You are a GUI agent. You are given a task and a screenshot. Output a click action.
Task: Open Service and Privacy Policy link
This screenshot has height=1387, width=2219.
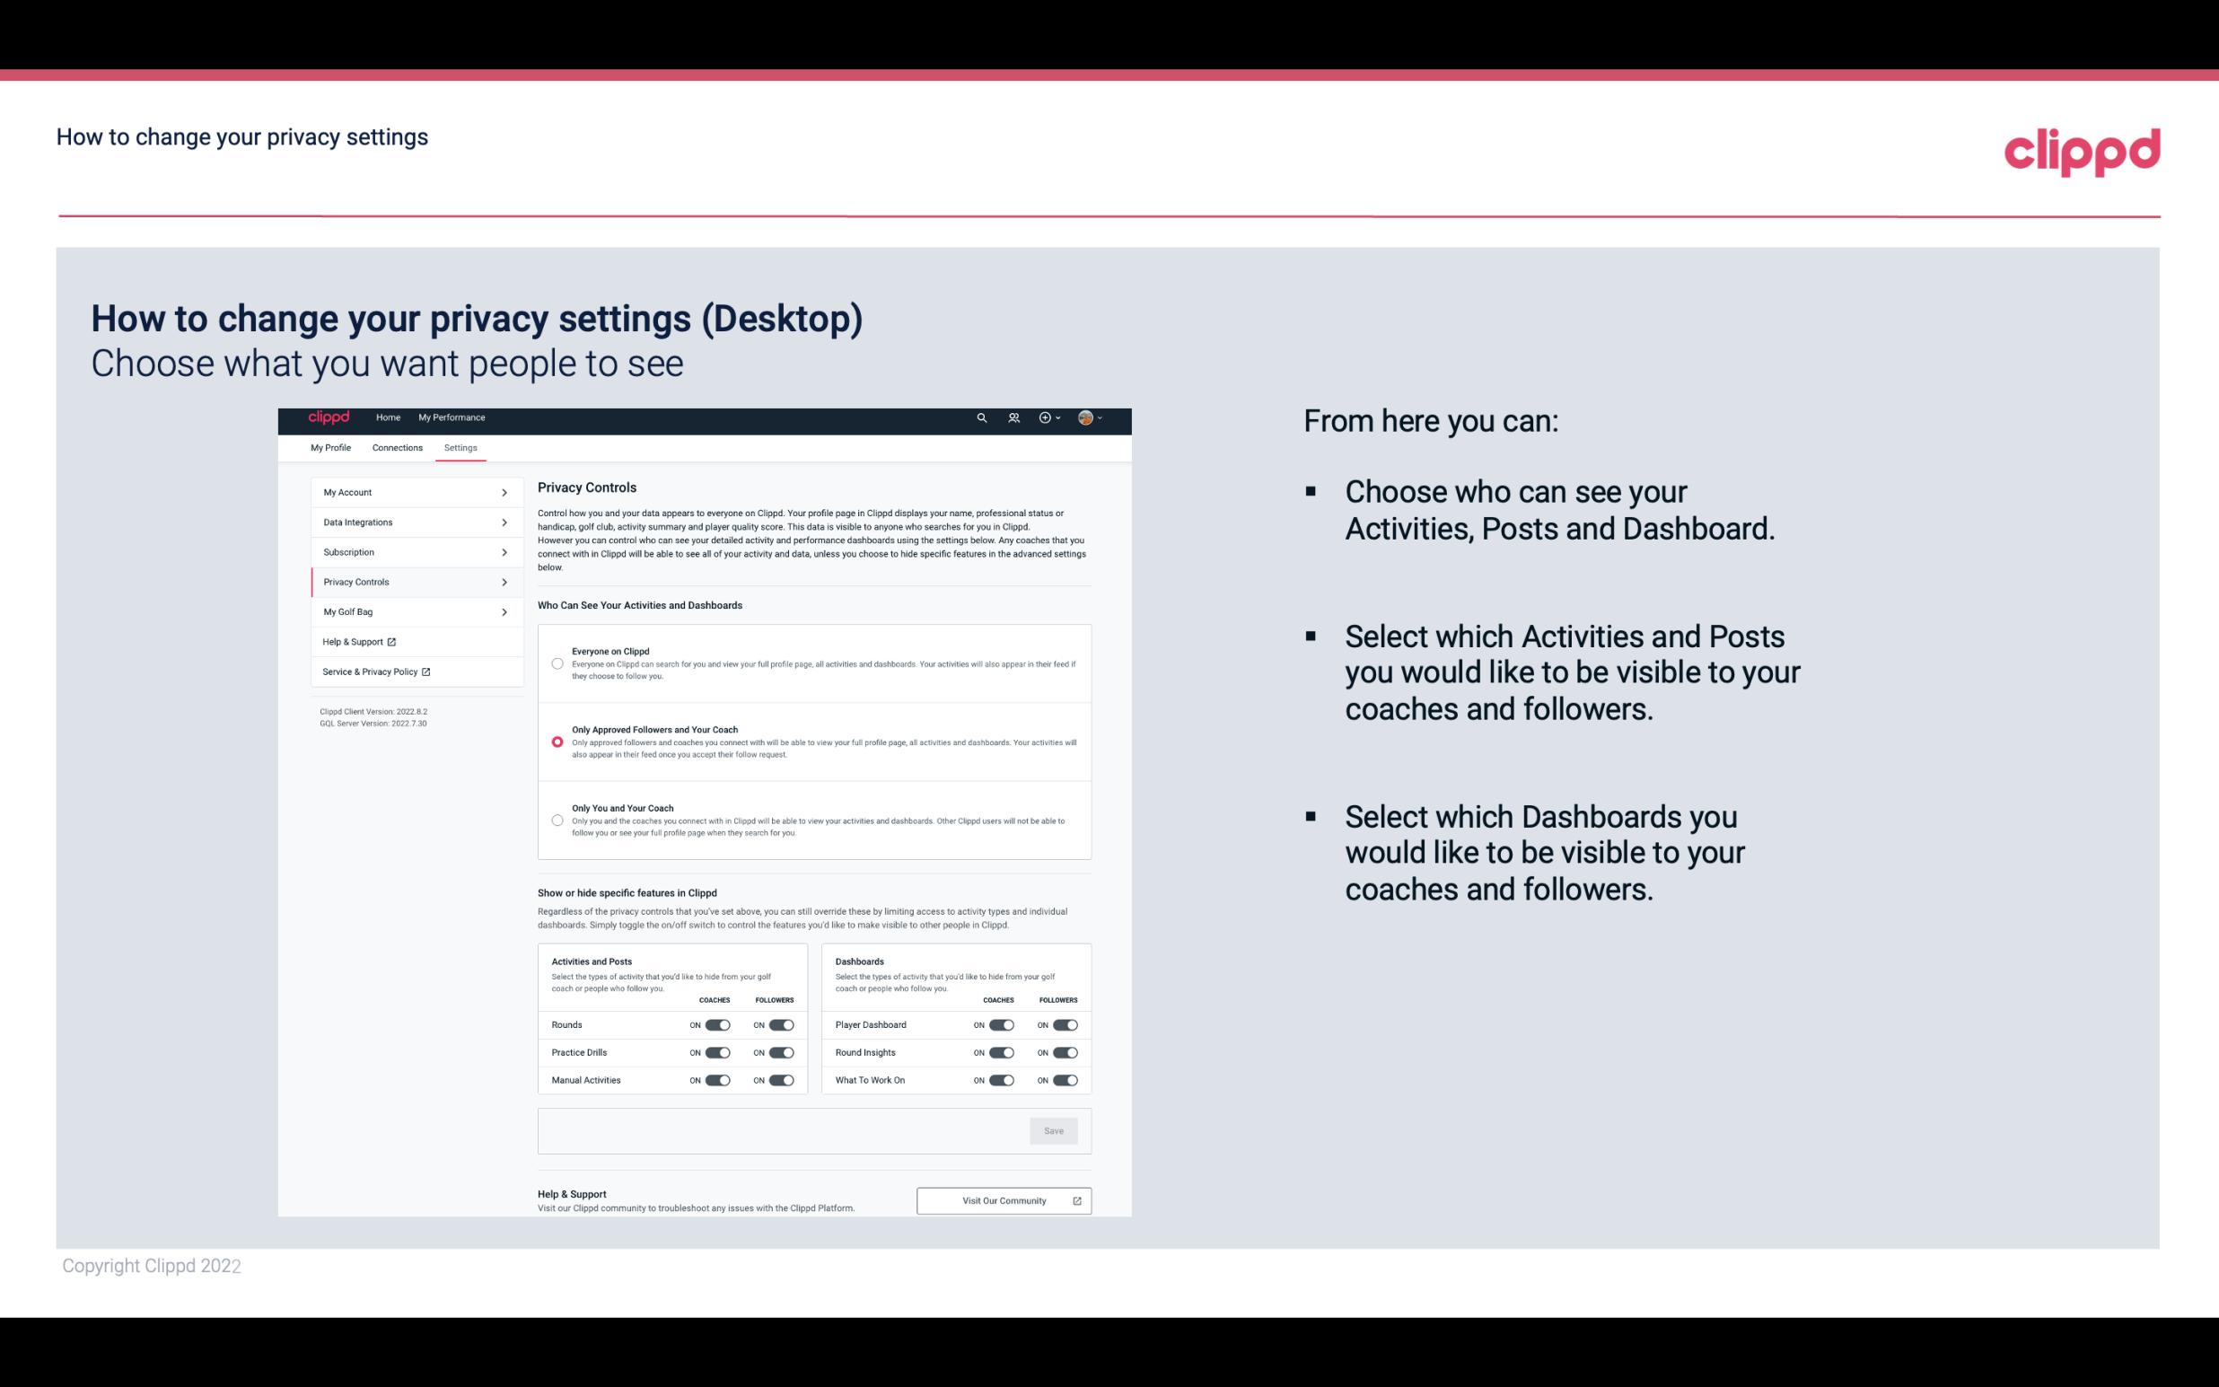coord(375,672)
